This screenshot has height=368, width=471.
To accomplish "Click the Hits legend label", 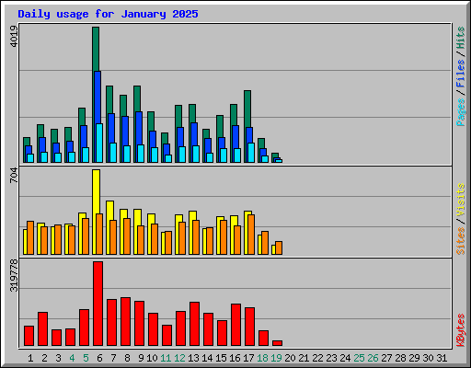I will (x=461, y=38).
